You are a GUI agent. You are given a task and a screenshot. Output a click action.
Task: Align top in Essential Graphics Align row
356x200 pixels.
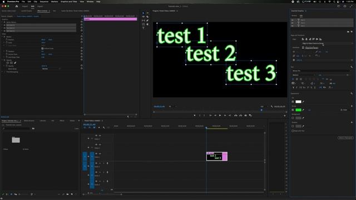point(314,39)
